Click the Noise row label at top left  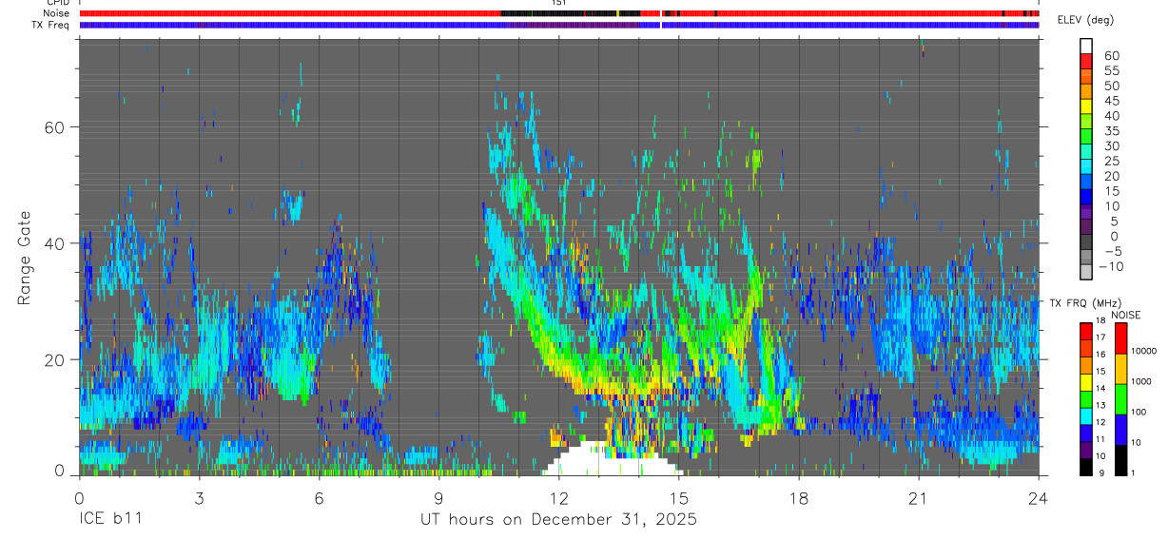pyautogui.click(x=56, y=13)
